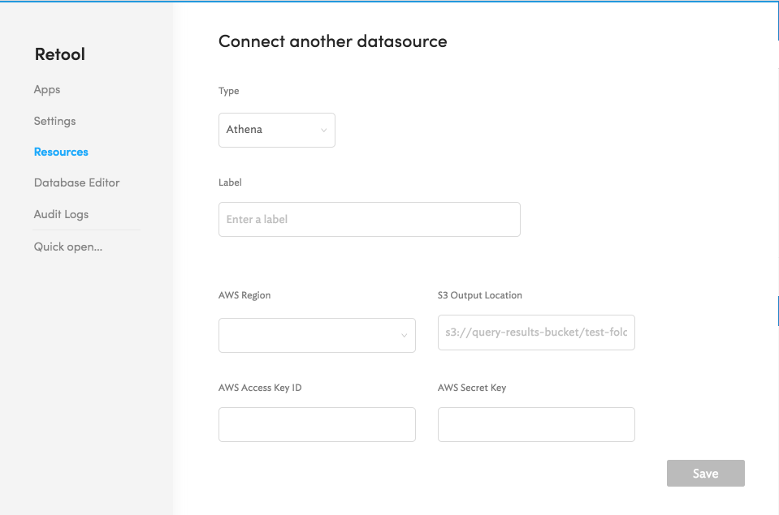Go to Settings in sidebar
The width and height of the screenshot is (779, 515).
pyautogui.click(x=54, y=121)
